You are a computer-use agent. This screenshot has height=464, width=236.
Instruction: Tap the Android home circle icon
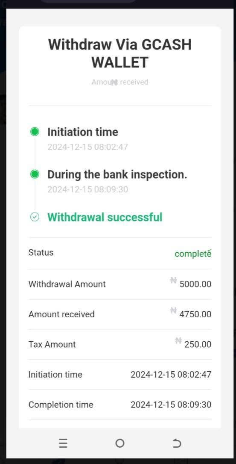[119, 443]
